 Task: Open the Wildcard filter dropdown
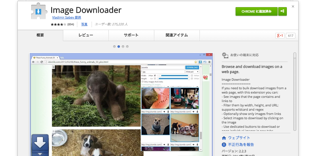[192, 72]
